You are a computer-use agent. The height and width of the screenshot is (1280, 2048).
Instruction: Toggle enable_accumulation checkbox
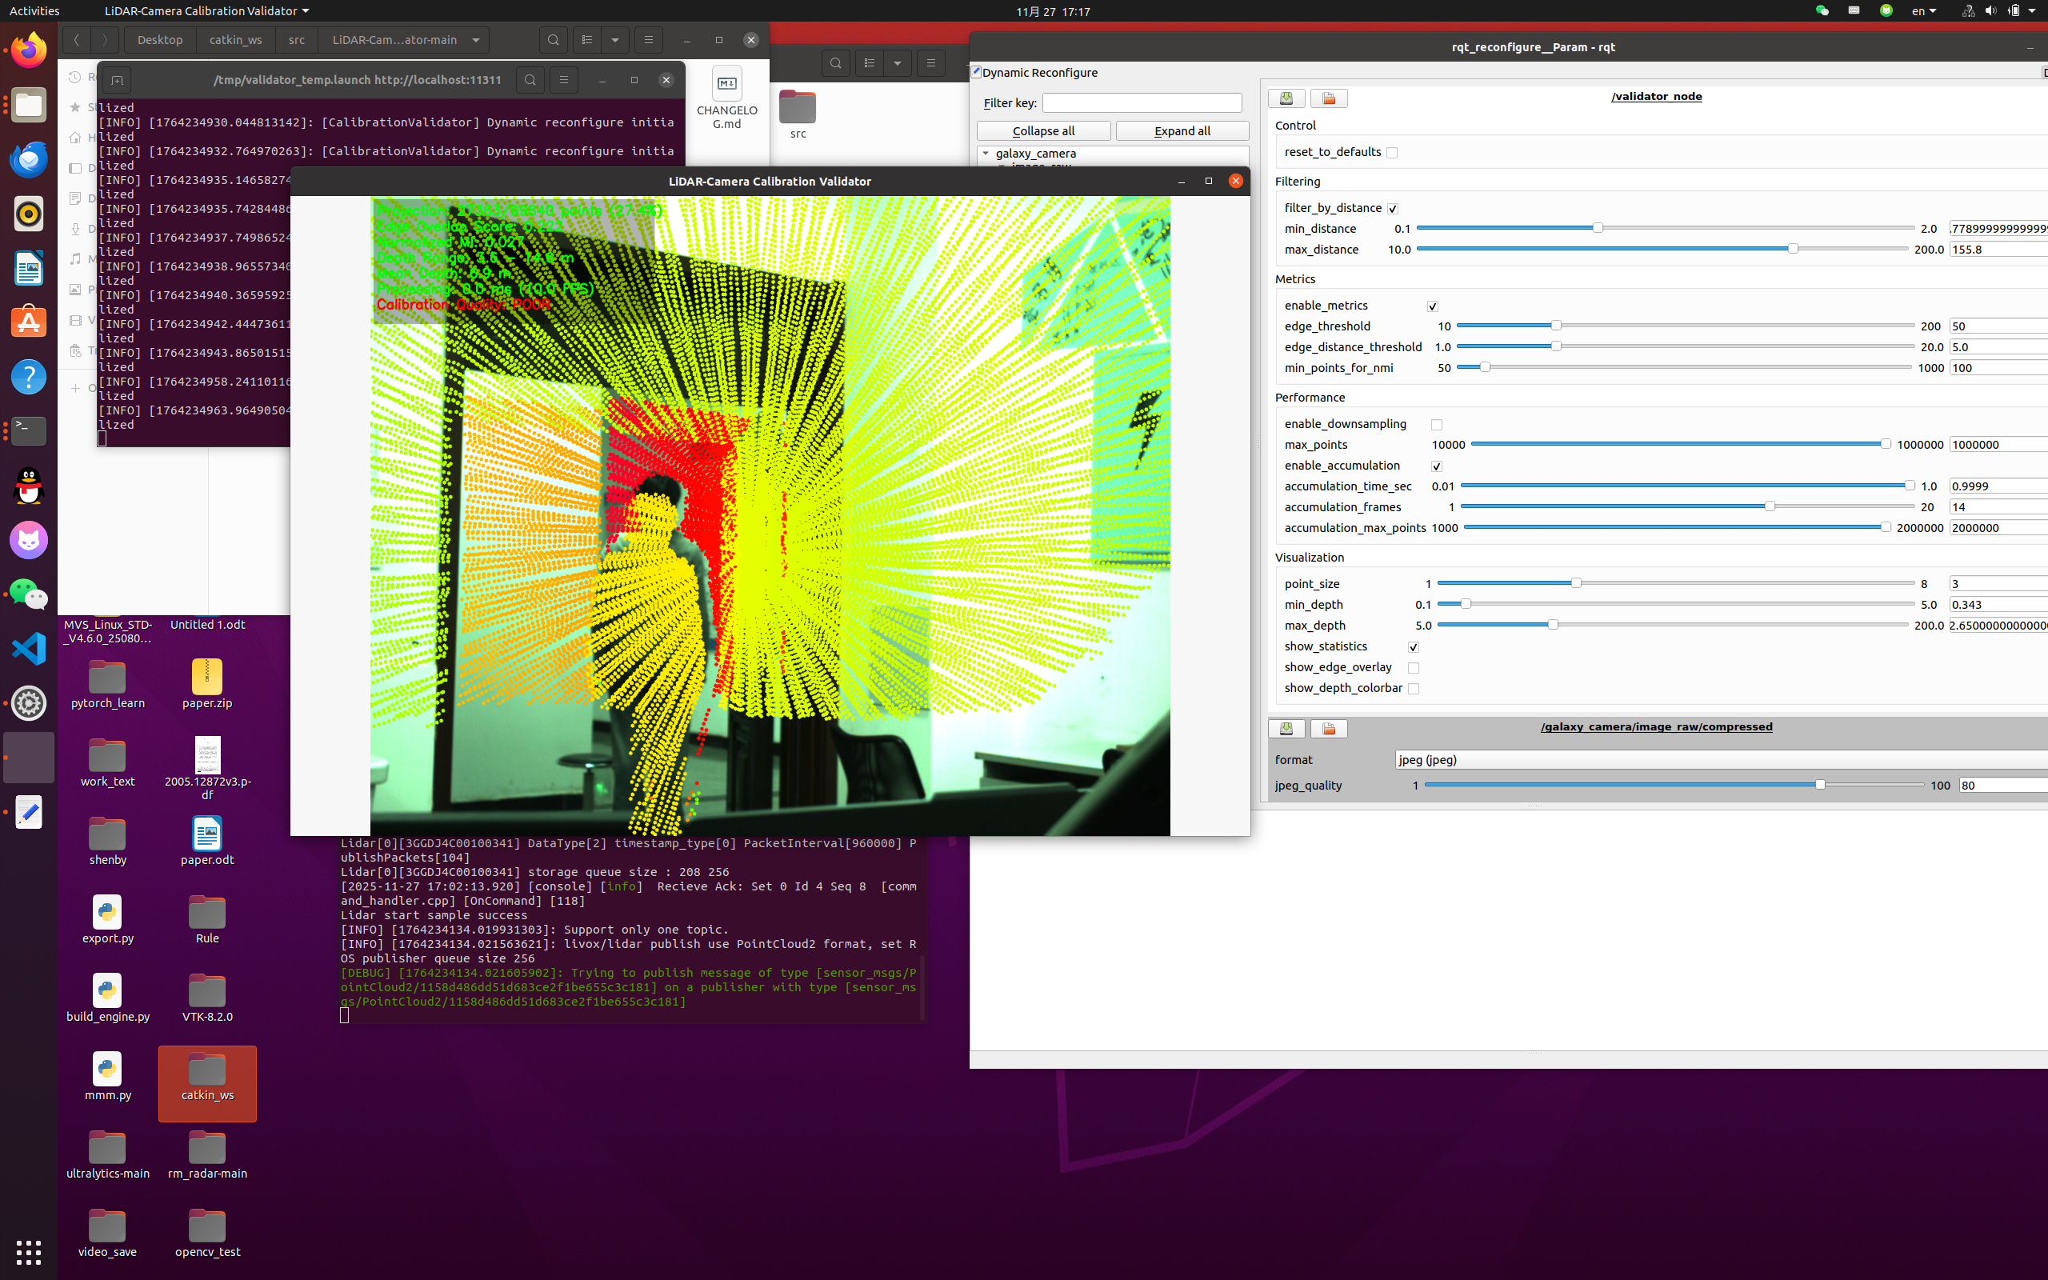pos(1437,466)
